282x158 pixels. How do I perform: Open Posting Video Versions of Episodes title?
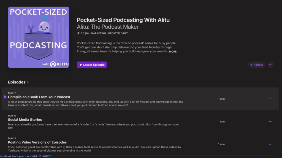pyautogui.click(x=37, y=142)
